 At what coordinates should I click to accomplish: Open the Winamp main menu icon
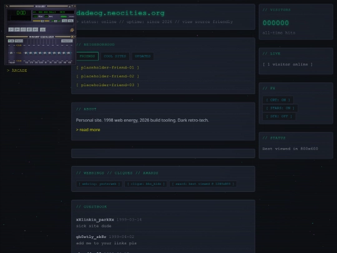[7, 6]
